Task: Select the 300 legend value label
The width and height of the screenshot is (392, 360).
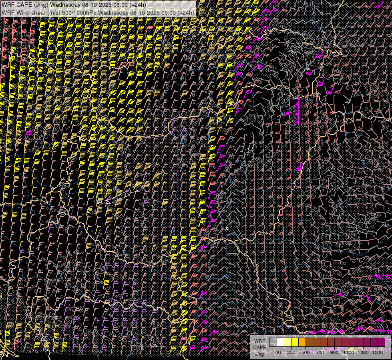Action: (291, 352)
